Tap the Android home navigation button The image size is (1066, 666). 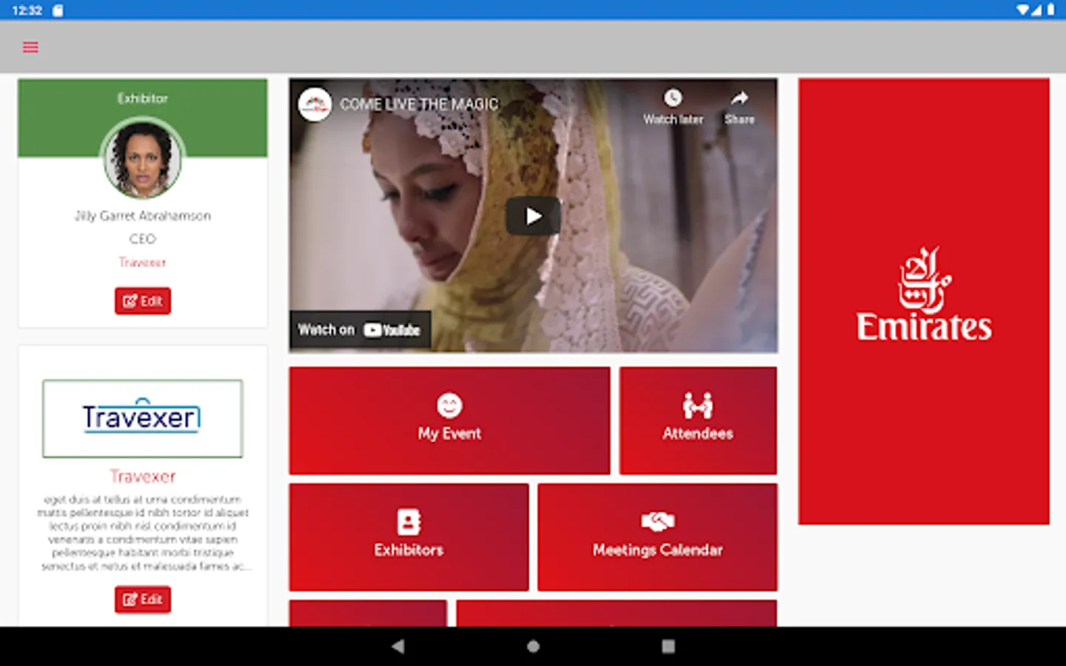pos(533,646)
